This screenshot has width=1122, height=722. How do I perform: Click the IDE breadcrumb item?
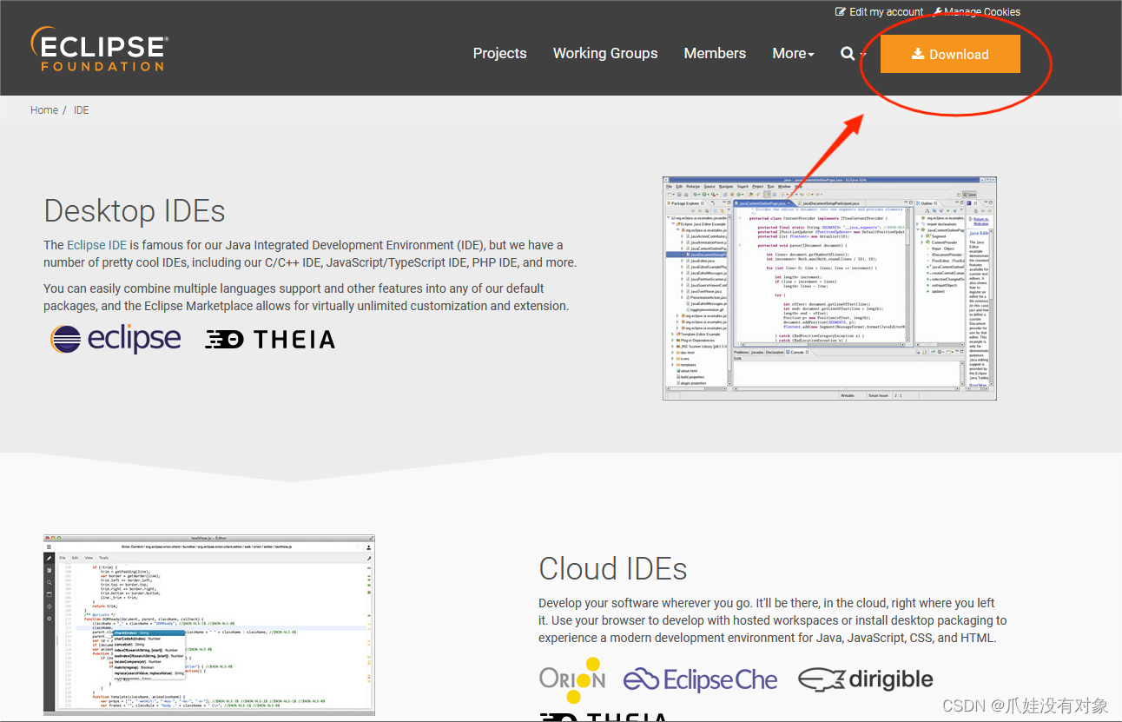(82, 110)
